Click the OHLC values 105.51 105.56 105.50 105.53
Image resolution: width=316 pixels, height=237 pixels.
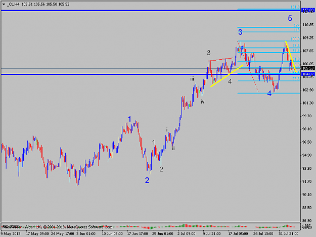coord(46,4)
